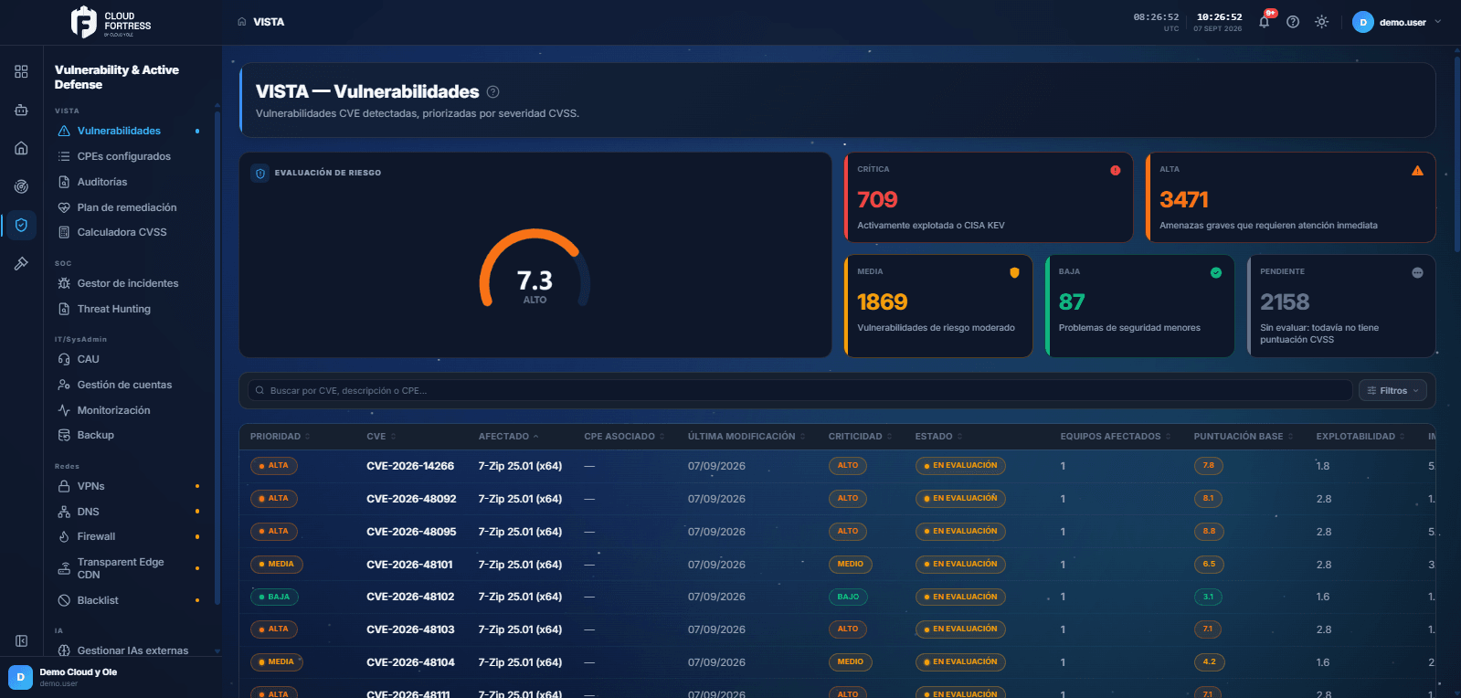Open the dashboard grid icon in left rail
This screenshot has height=698, width=1461.
tap(21, 71)
